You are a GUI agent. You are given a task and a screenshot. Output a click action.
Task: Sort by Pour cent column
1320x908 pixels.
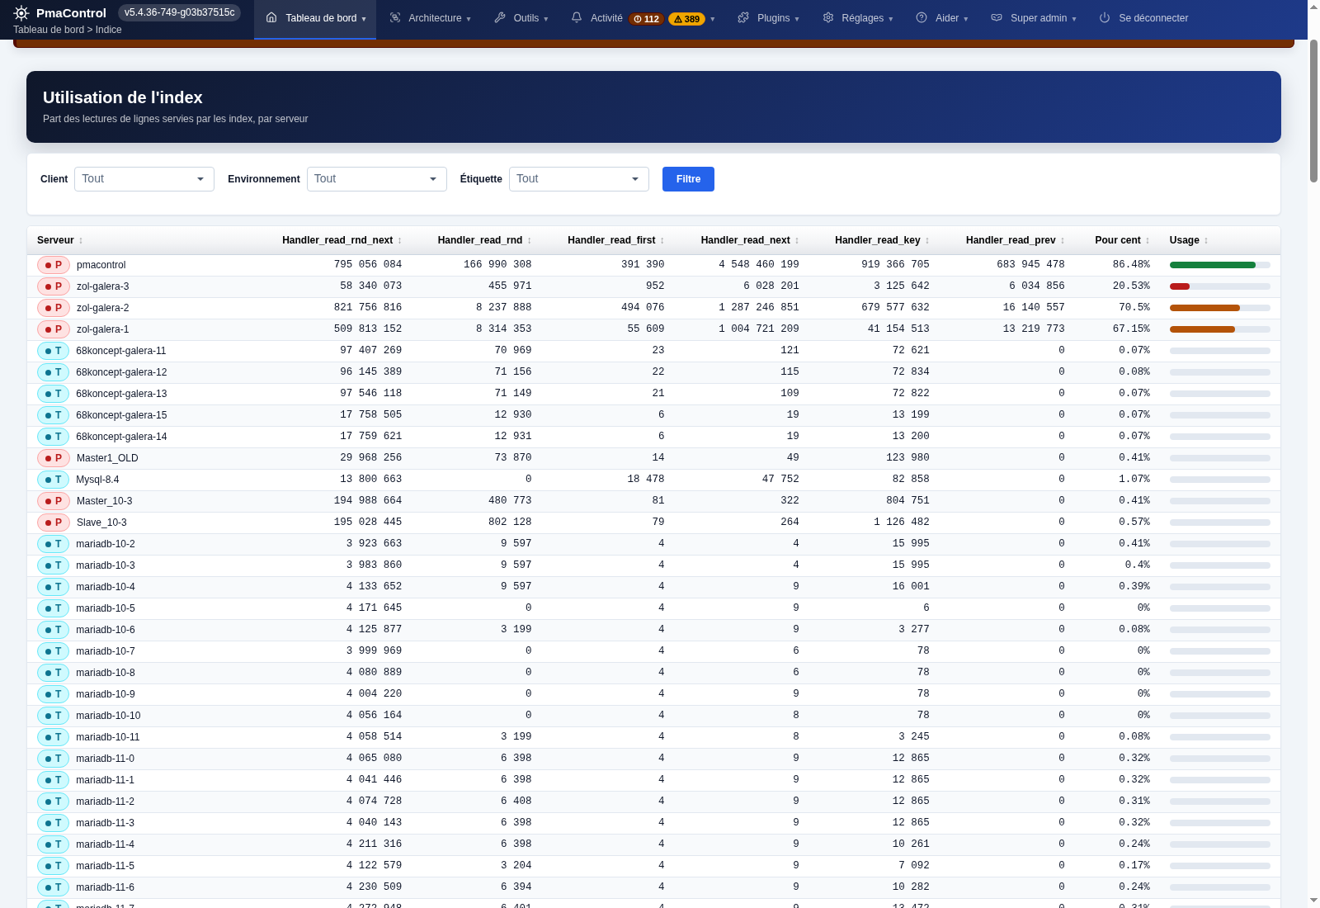(1122, 240)
